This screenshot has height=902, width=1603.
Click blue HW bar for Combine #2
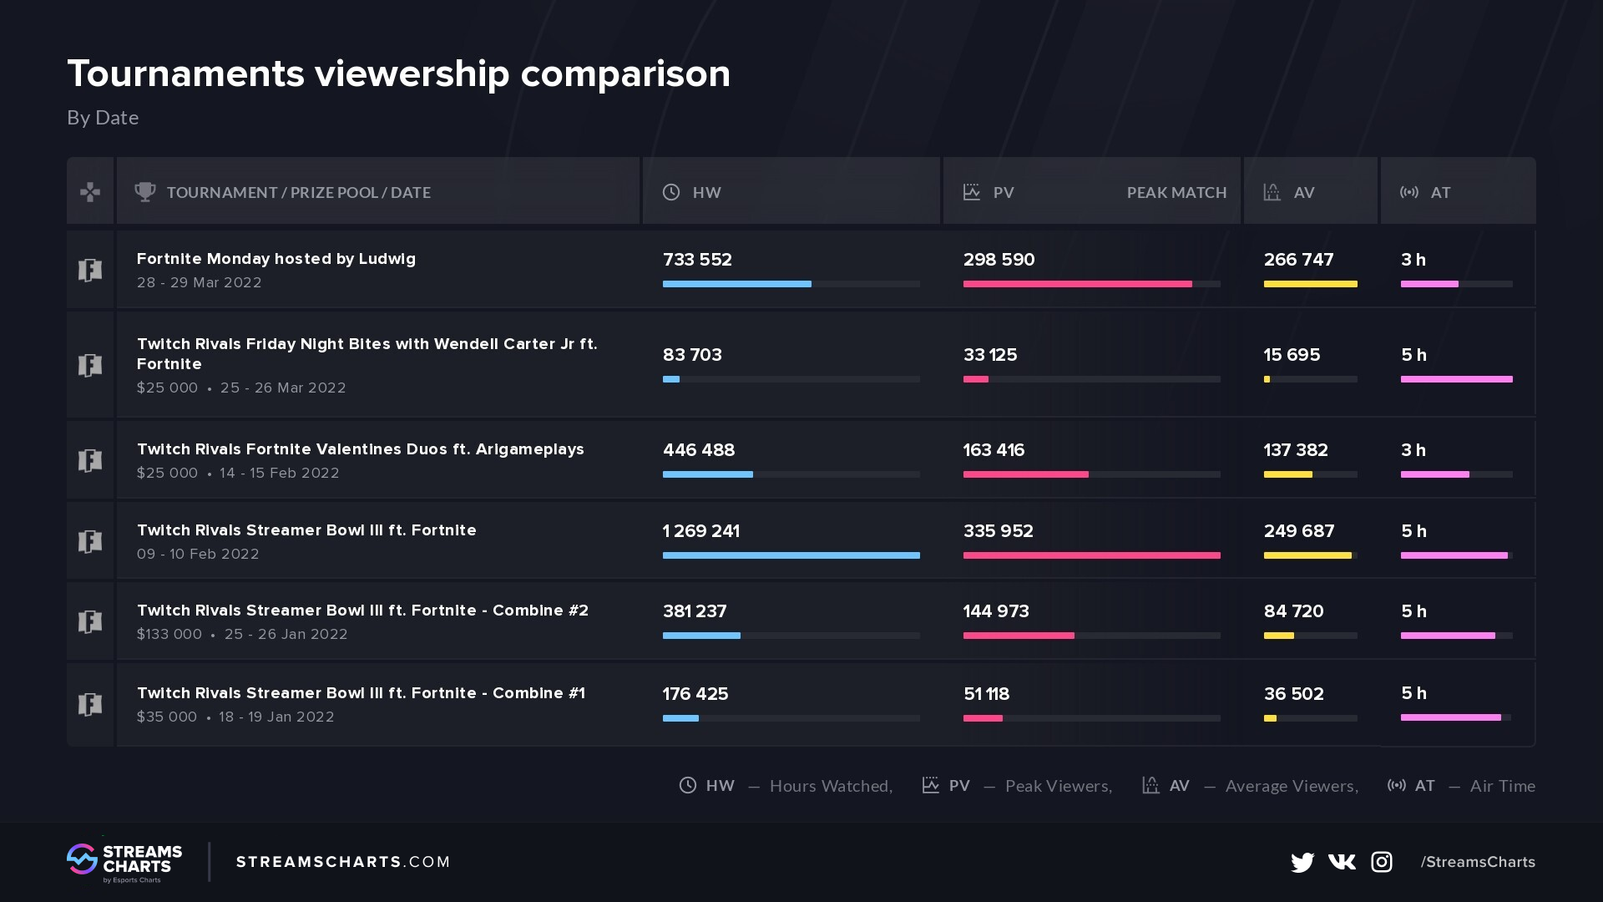pos(701,636)
